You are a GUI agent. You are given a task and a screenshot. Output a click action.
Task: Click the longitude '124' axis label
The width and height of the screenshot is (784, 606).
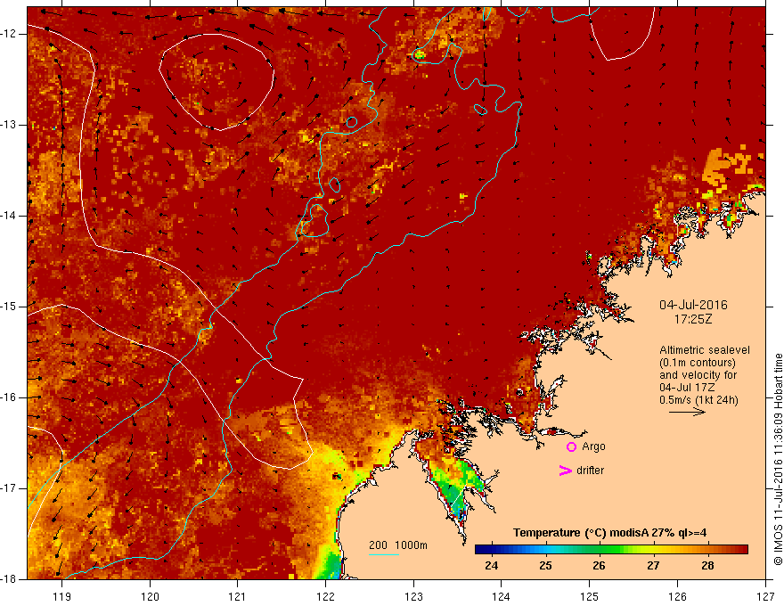pyautogui.click(x=502, y=596)
